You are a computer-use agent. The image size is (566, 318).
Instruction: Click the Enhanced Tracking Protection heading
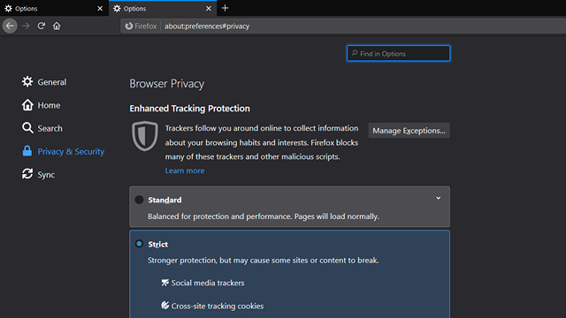189,109
